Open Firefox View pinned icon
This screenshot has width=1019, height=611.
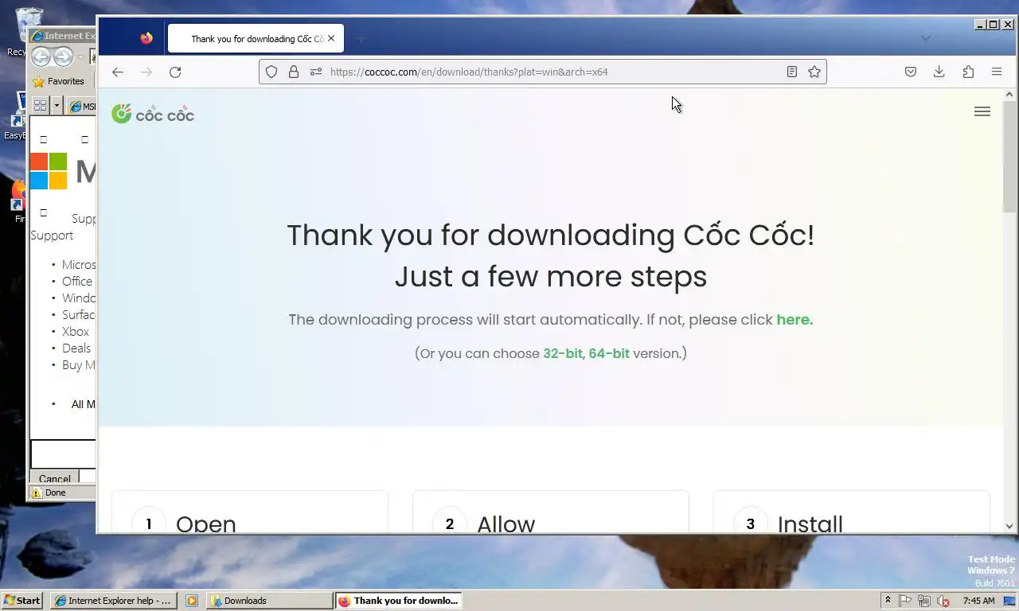click(x=146, y=38)
